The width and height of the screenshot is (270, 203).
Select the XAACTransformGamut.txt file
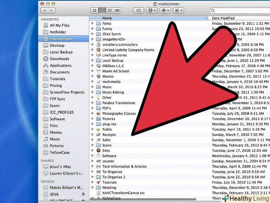[x=123, y=193]
